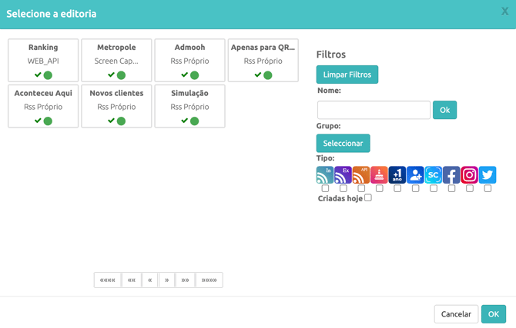Click the Cancelar button
516x328 pixels.
[x=456, y=314]
